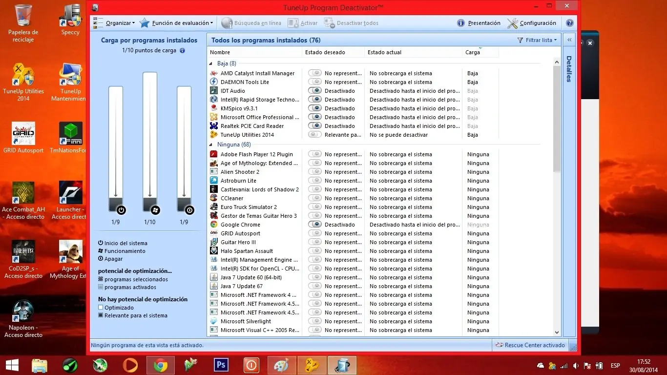The image size is (667, 375).
Task: Click the volume speaker tray icon
Action: tap(577, 366)
